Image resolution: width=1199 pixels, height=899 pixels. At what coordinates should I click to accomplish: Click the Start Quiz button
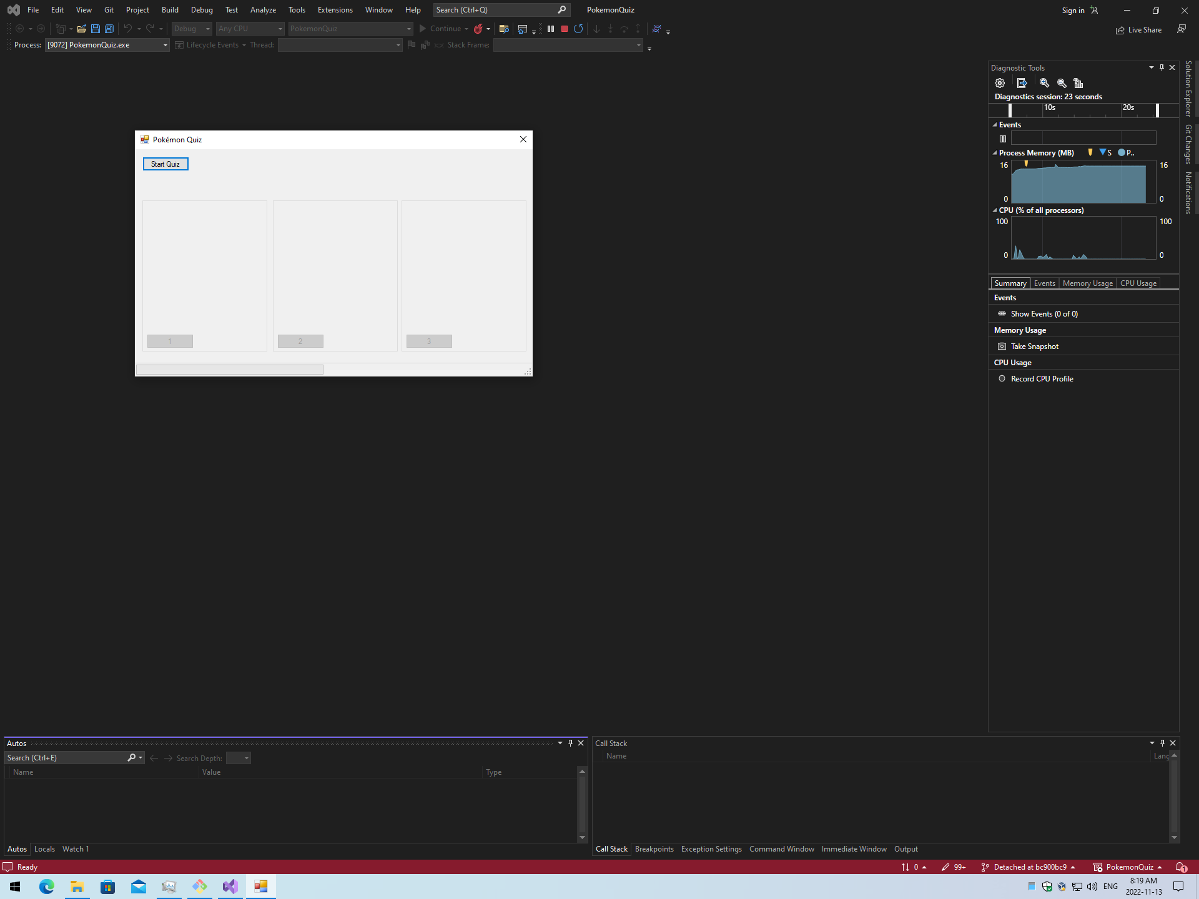pos(165,164)
